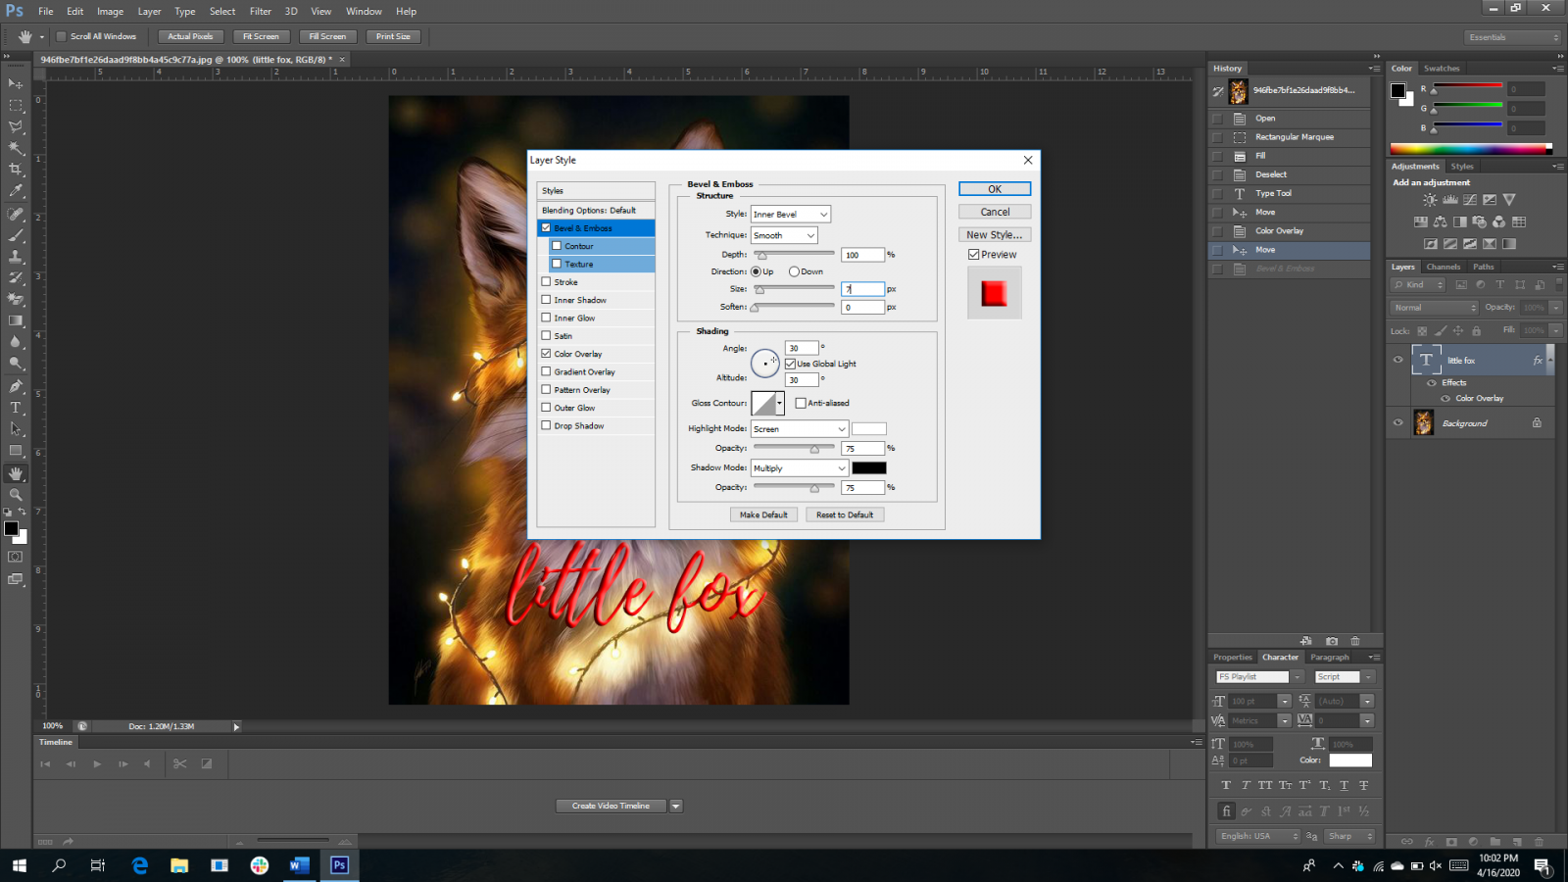
Task: Click the Photoshop icon in taskbar
Action: pyautogui.click(x=339, y=865)
